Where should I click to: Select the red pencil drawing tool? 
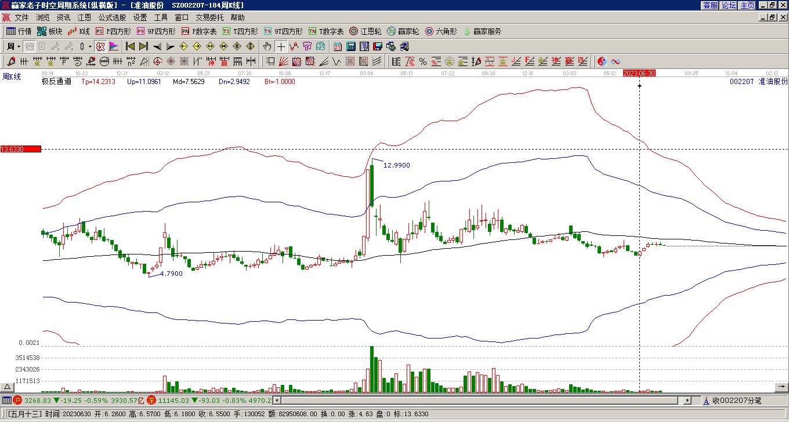click(12, 61)
